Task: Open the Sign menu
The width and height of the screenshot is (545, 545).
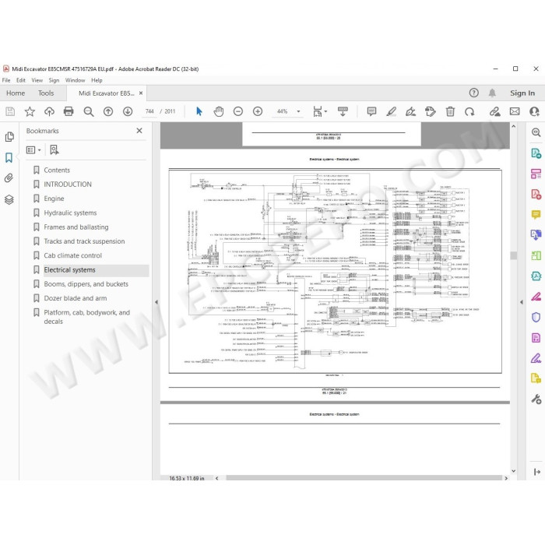Action: coord(54,80)
